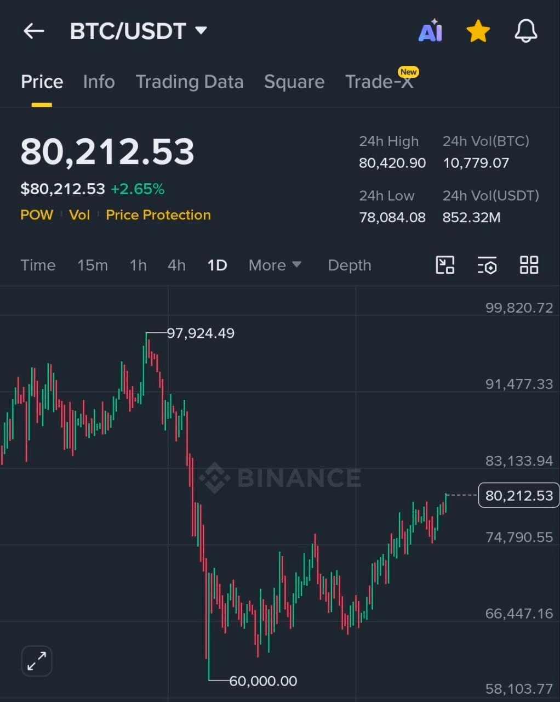This screenshot has width=560, height=702.
Task: Tap the $80,212.53 USD price text
Action: click(62, 189)
